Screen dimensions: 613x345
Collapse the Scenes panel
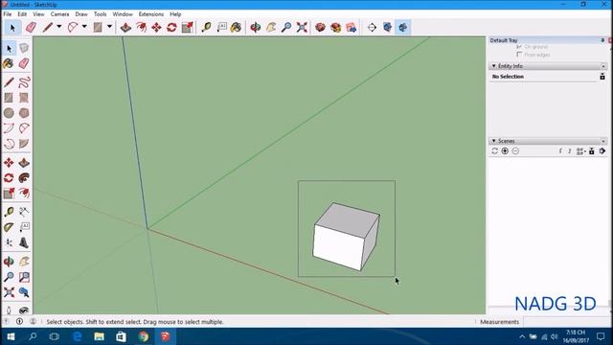[x=494, y=141]
